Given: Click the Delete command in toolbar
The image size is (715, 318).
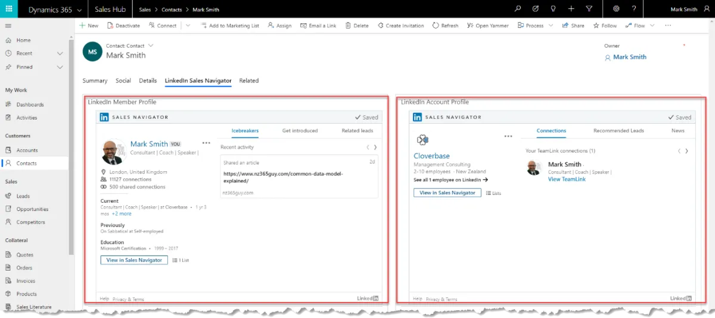Looking at the screenshot, I should coord(356,26).
